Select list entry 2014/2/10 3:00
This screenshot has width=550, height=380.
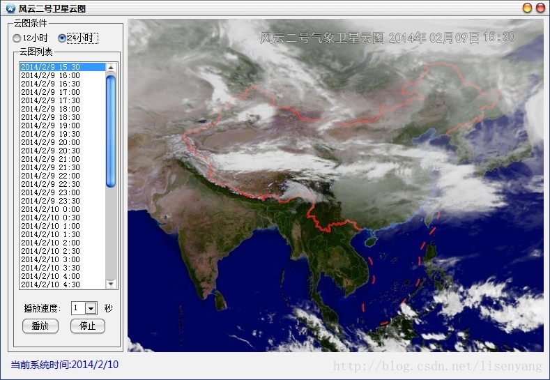click(63, 259)
